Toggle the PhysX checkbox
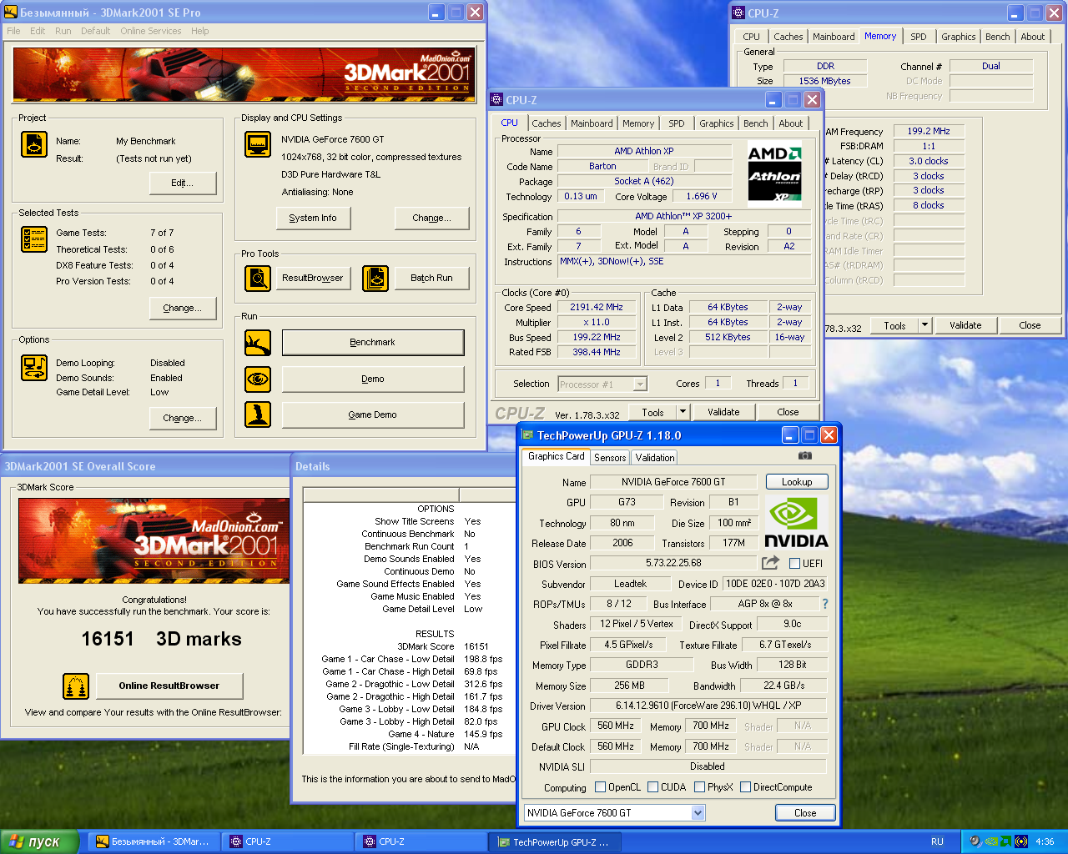 tap(699, 786)
